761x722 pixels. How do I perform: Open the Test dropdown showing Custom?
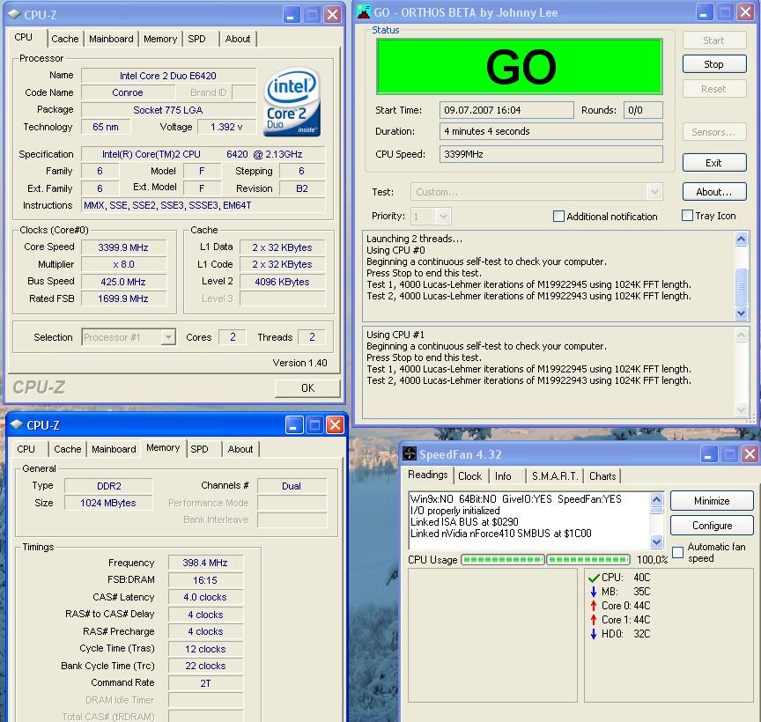click(x=654, y=192)
